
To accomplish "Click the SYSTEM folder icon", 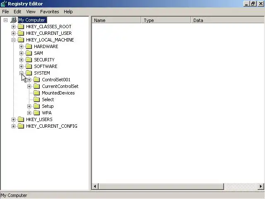I will click(29, 73).
